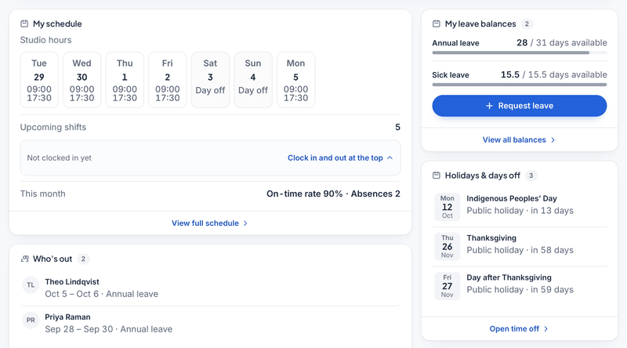This screenshot has height=348, width=627.
Task: Click the My leave balances calendar icon
Action: pyautogui.click(x=437, y=24)
